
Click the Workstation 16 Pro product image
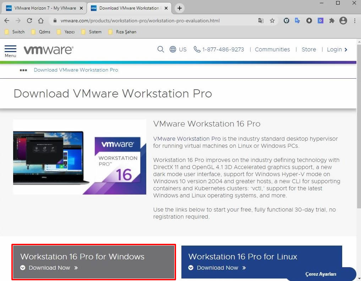click(x=80, y=157)
